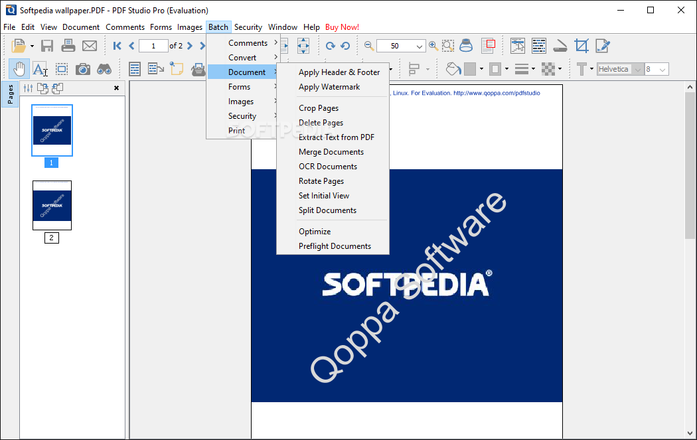This screenshot has width=697, height=440.
Task: Select Split Documents
Action: click(x=328, y=210)
